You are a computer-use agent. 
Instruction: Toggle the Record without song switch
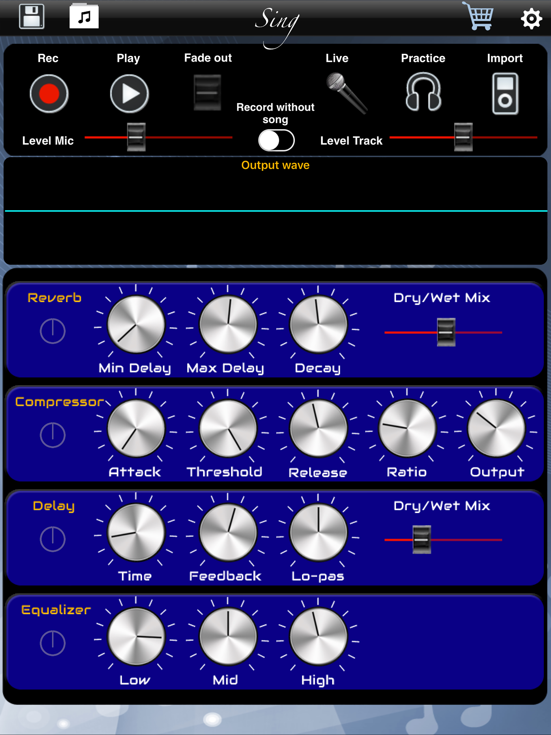pyautogui.click(x=276, y=140)
